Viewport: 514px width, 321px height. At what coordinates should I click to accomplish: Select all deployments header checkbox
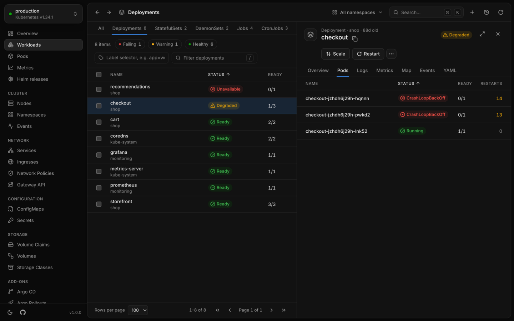coord(99,75)
